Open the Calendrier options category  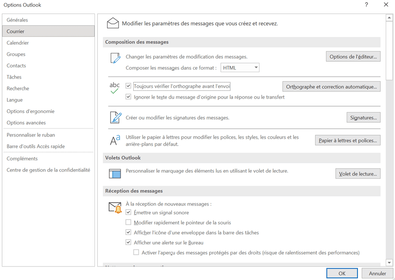(x=48, y=43)
